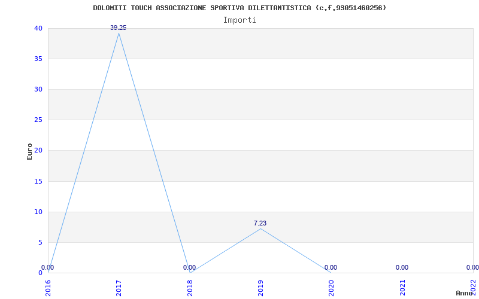Click the 2018 x-axis label
Screen dimensions: 479x299
point(190,289)
